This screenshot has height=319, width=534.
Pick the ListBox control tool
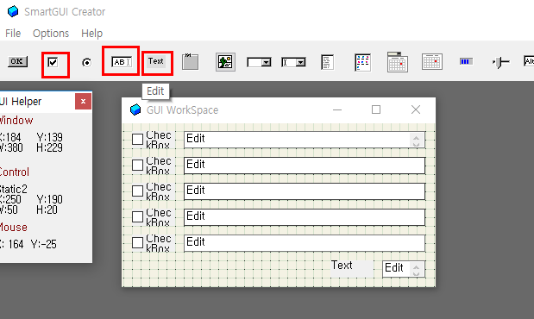click(328, 62)
